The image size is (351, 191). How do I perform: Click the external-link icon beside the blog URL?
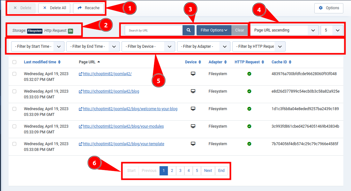coord(80,91)
